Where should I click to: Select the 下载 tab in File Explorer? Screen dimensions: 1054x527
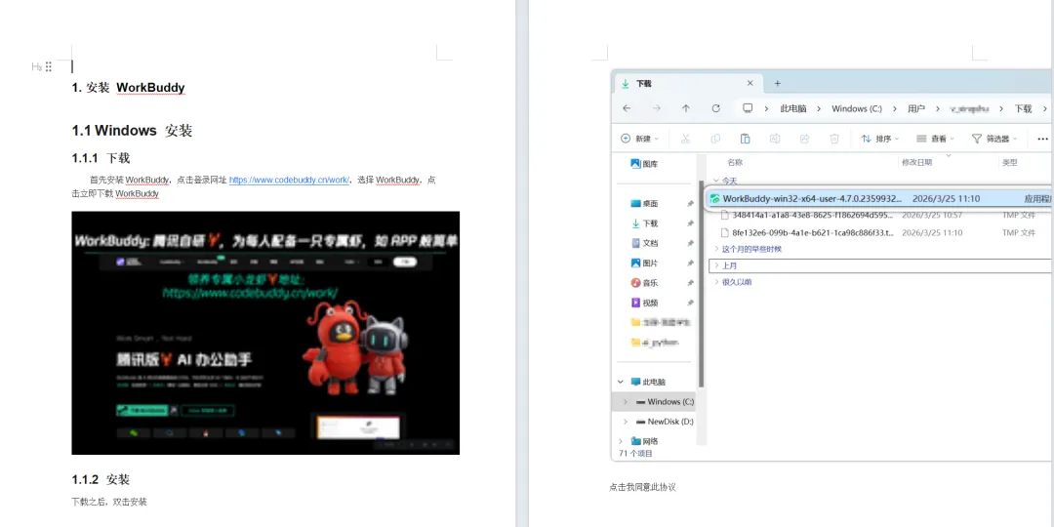688,83
